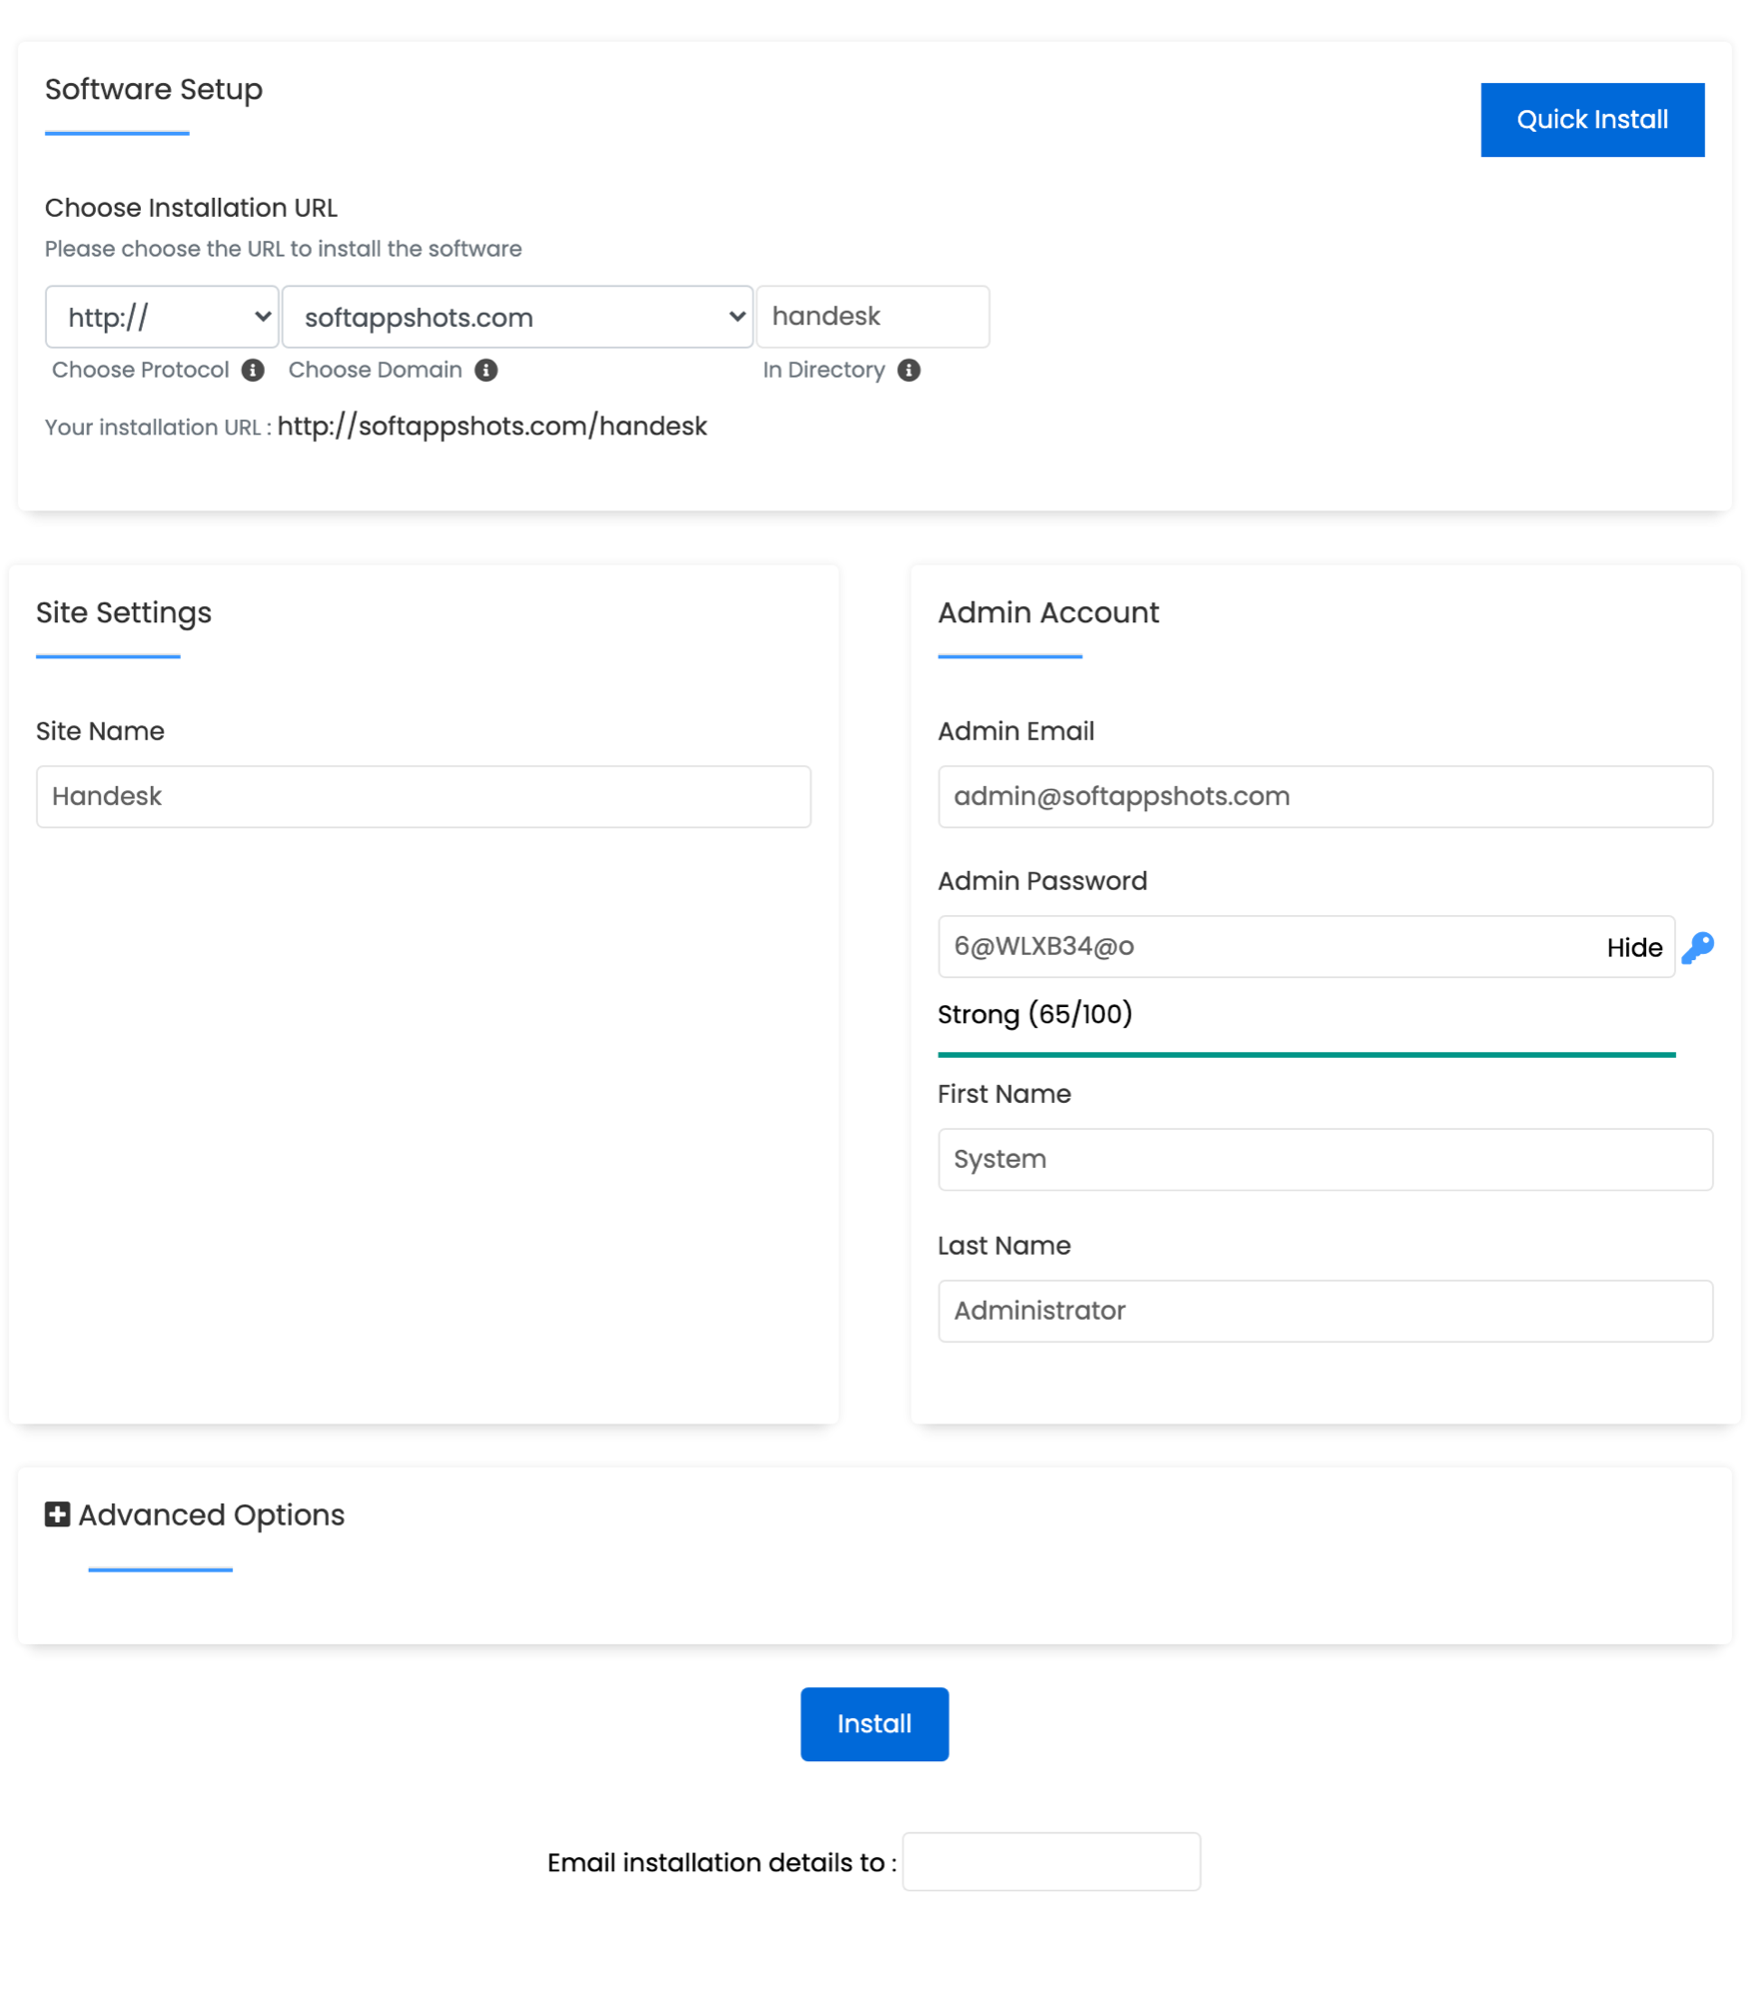Click the Quick Install button
Screen dimensions: 1750x1998
point(1592,119)
